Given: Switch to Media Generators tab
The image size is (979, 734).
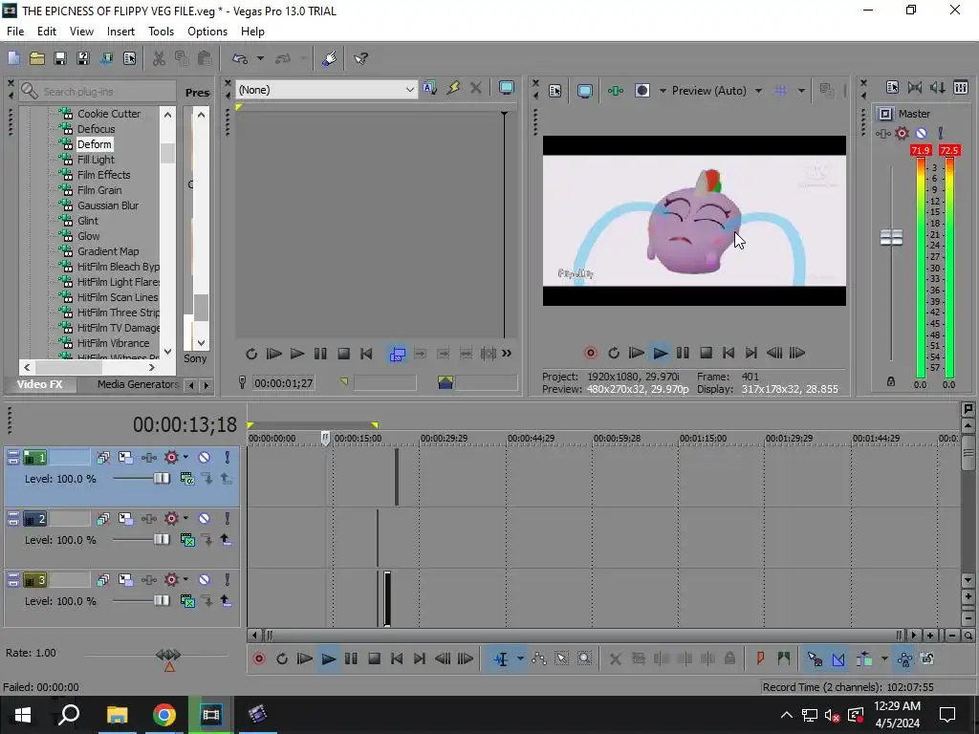Looking at the screenshot, I should (x=138, y=384).
